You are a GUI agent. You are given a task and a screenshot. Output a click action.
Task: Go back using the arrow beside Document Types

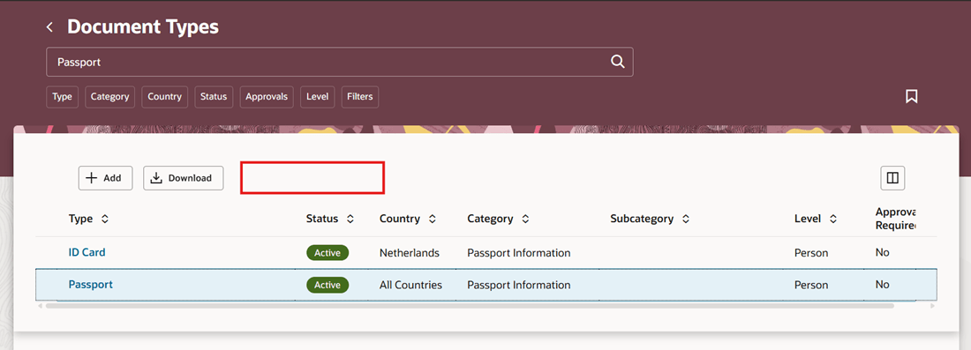pos(49,27)
